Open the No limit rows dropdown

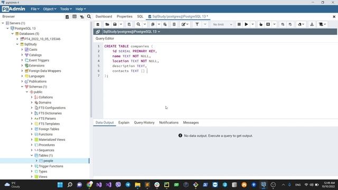(x=222, y=24)
